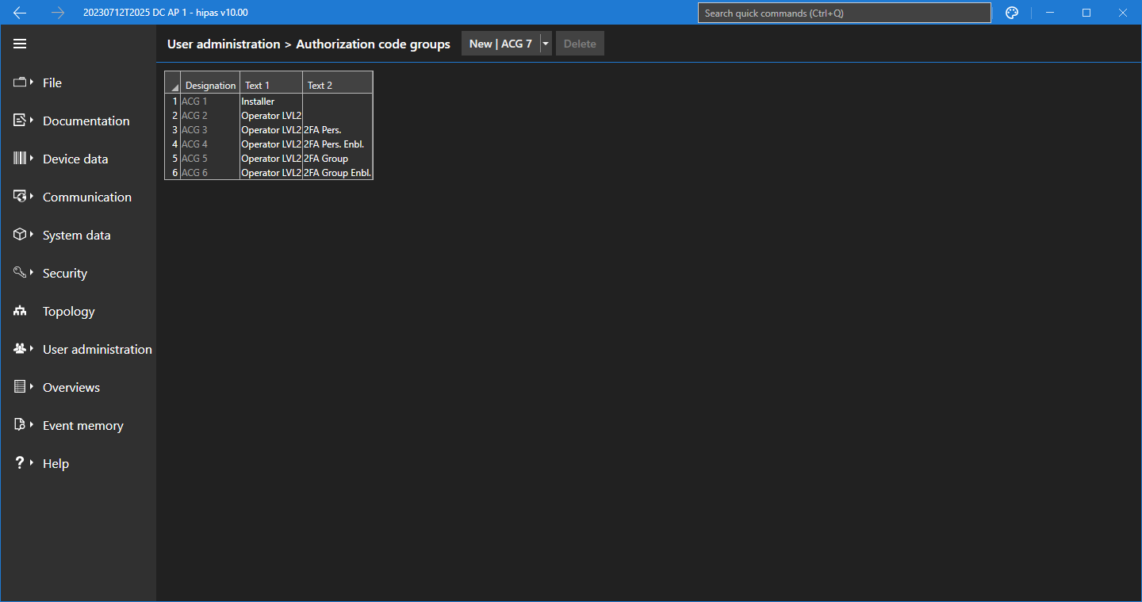
Task: Expand the User administration menu
Action: 97,349
